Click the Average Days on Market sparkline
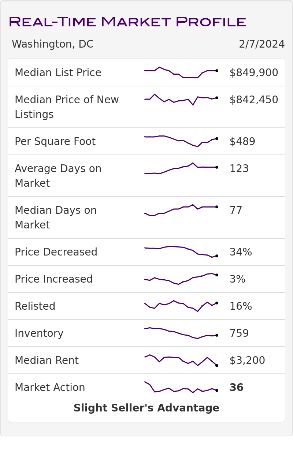Viewport: 293px width, 451px height. click(181, 168)
